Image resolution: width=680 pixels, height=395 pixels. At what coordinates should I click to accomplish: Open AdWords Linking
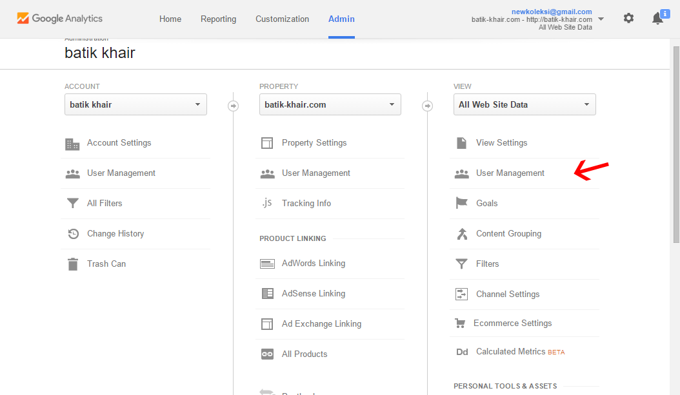(x=314, y=264)
